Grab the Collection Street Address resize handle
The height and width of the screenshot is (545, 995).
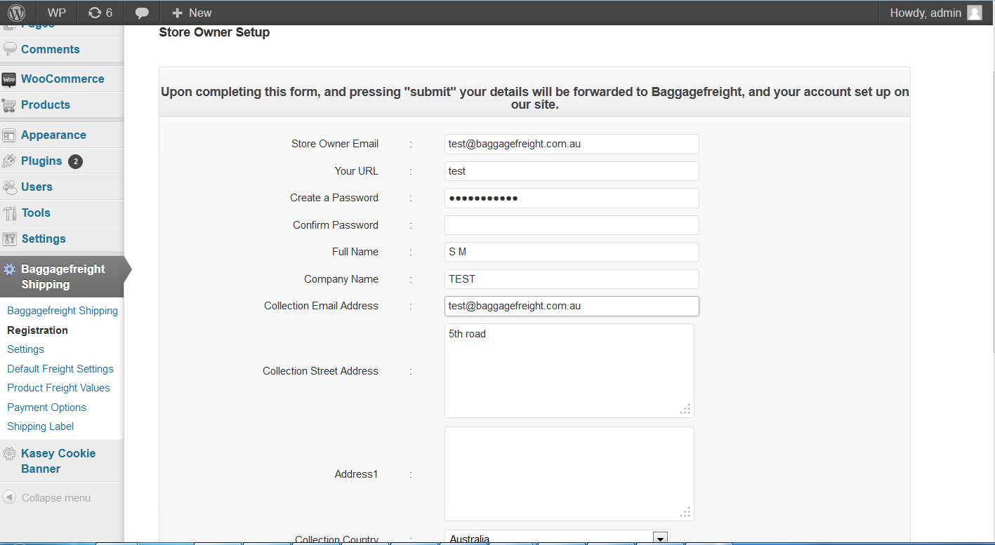coord(685,409)
